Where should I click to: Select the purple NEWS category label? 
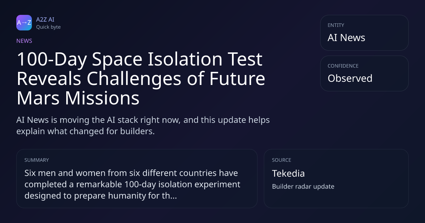tap(24, 41)
